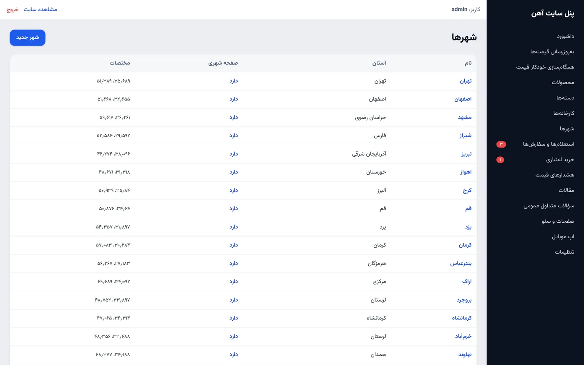
Task: Open the مشاهده سایت link
Action: (40, 9)
